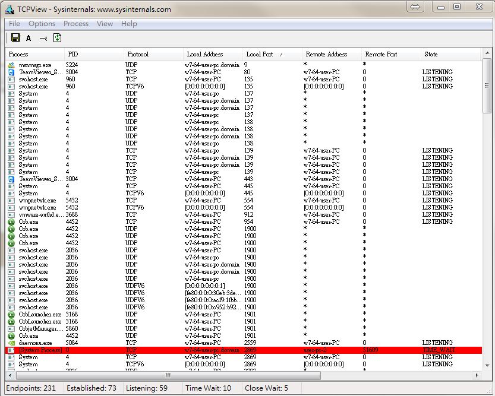Click the TeamViewer icon in the port 80 row
The image size is (495, 396).
click(11, 72)
